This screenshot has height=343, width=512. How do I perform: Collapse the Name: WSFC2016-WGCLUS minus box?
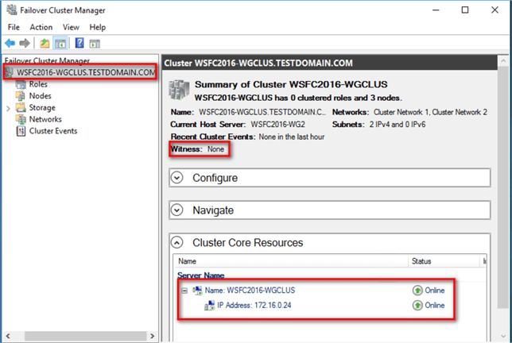click(x=184, y=291)
